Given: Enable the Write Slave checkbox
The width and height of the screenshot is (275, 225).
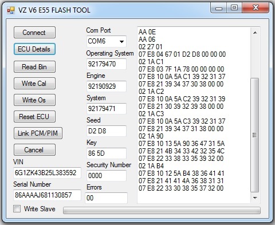Looking at the screenshot, I should tap(17, 208).
